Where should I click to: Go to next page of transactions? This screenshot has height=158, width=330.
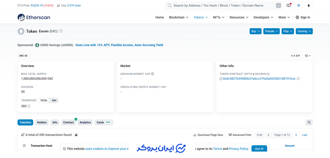[x=296, y=135]
